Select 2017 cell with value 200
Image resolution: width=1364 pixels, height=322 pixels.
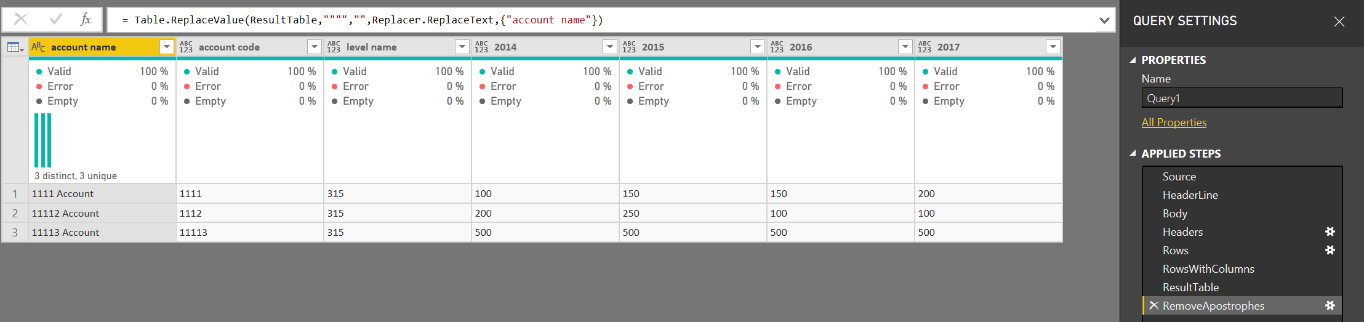tap(989, 193)
